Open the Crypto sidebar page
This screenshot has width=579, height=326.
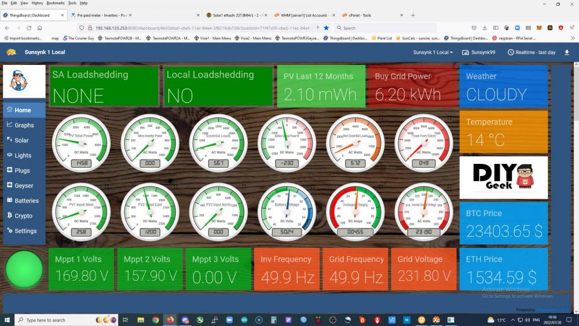pos(24,216)
